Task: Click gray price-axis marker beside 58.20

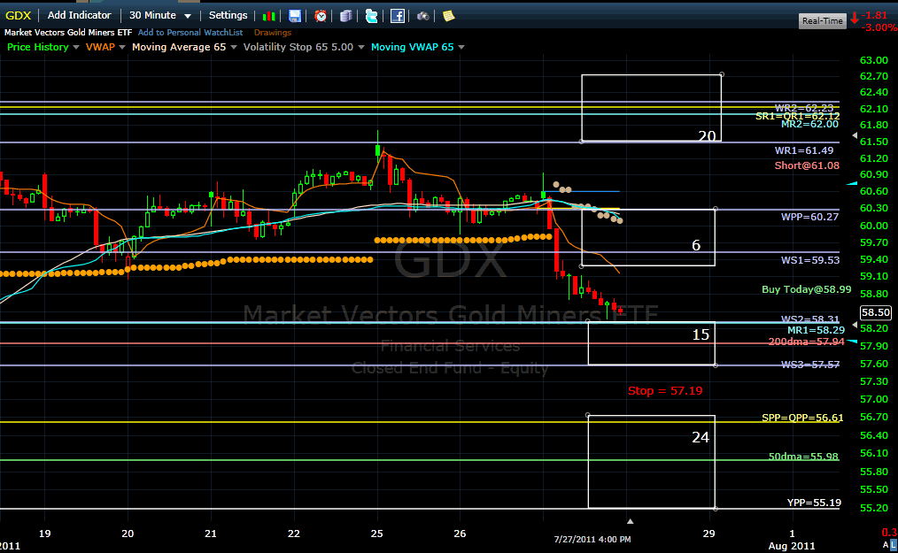Action: click(855, 325)
